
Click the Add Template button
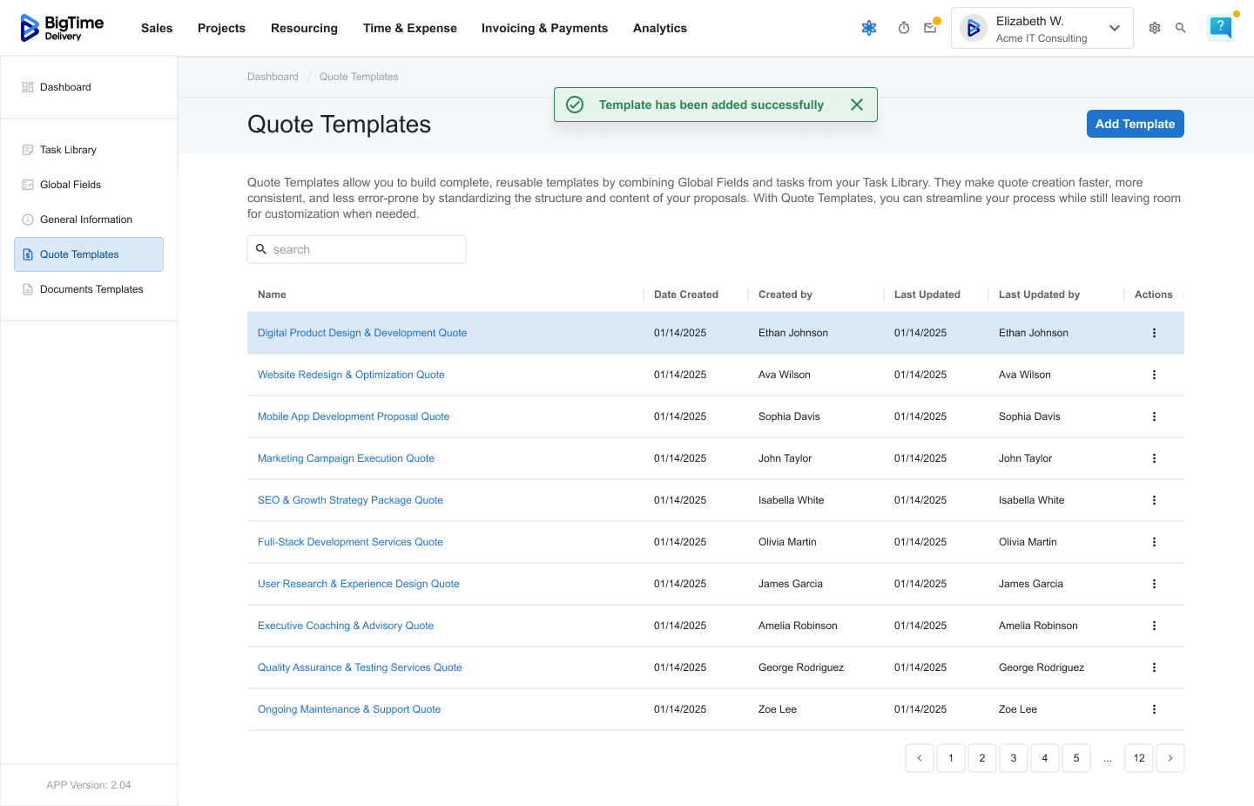1135,124
